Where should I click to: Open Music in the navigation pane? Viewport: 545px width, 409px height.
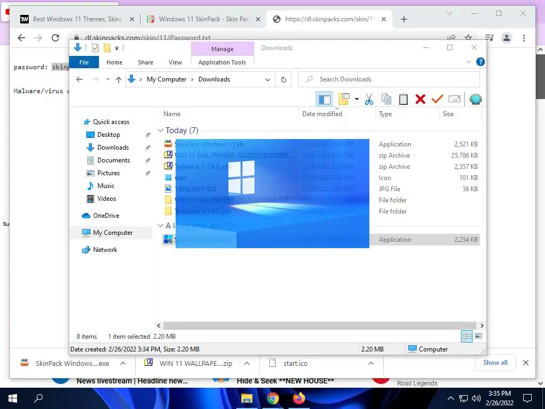point(106,186)
